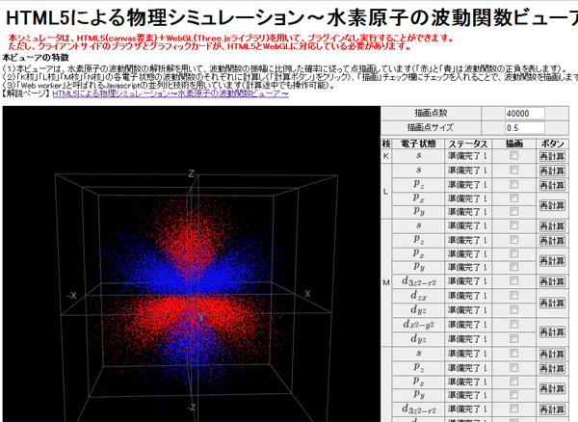Click the 描画点数 label cell
The height and width of the screenshot is (422, 578).
pos(431,113)
